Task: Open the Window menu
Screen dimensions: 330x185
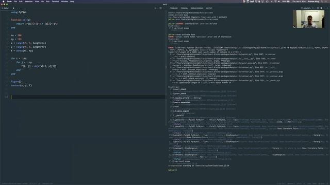Action: (x=64, y=1)
